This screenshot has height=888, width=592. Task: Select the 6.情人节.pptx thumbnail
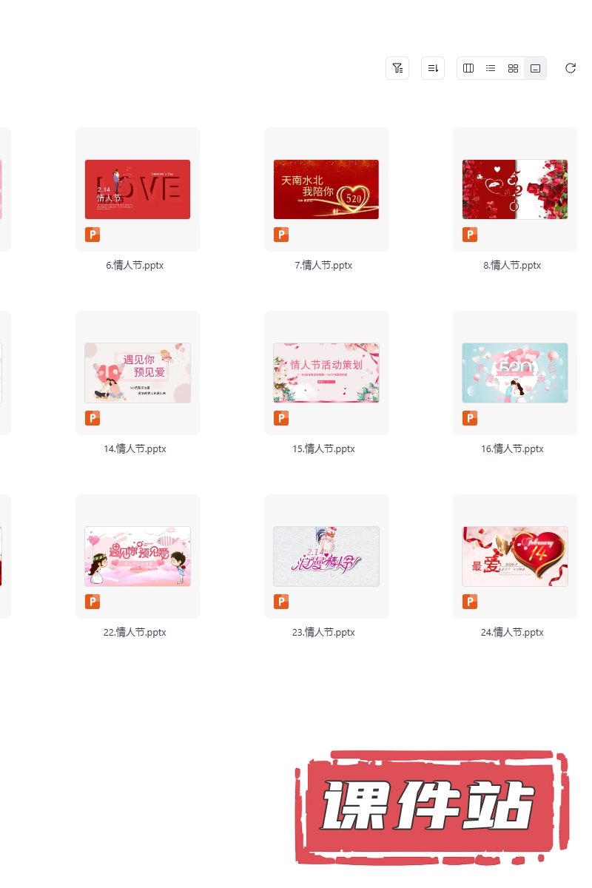point(138,189)
